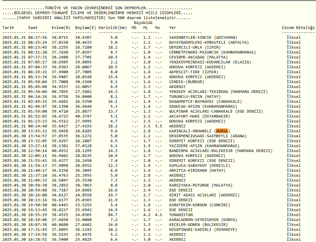This screenshot has width=316, height=242.
Task: Click the Mw value 4.1
Action: (158, 215)
